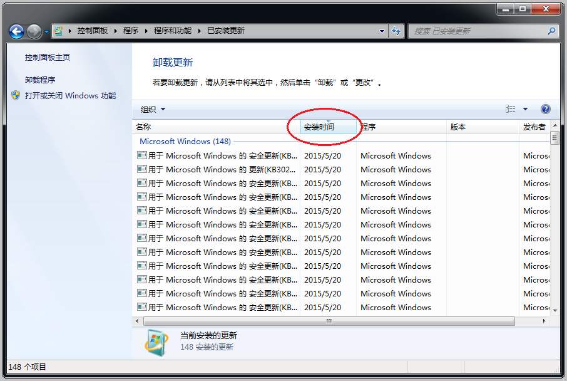The image size is (567, 381).
Task: Click horizontal scrollbar right arrow
Action: 544,321
